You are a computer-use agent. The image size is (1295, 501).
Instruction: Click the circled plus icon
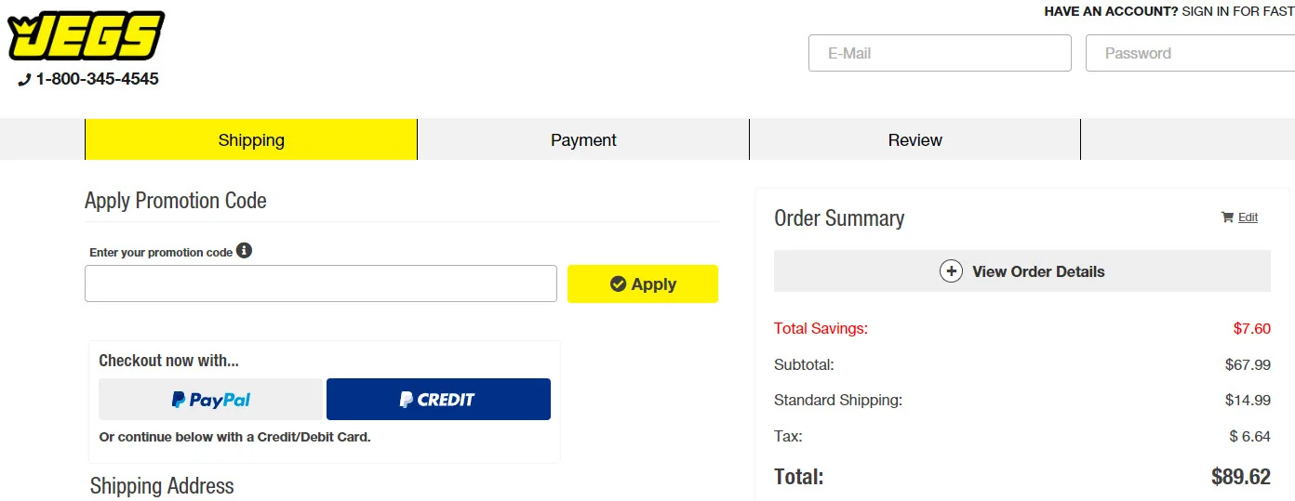951,271
